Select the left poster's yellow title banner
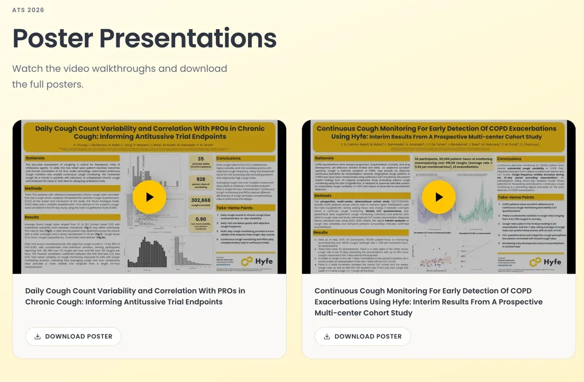Screen dimensions: 584x382 (x=149, y=137)
